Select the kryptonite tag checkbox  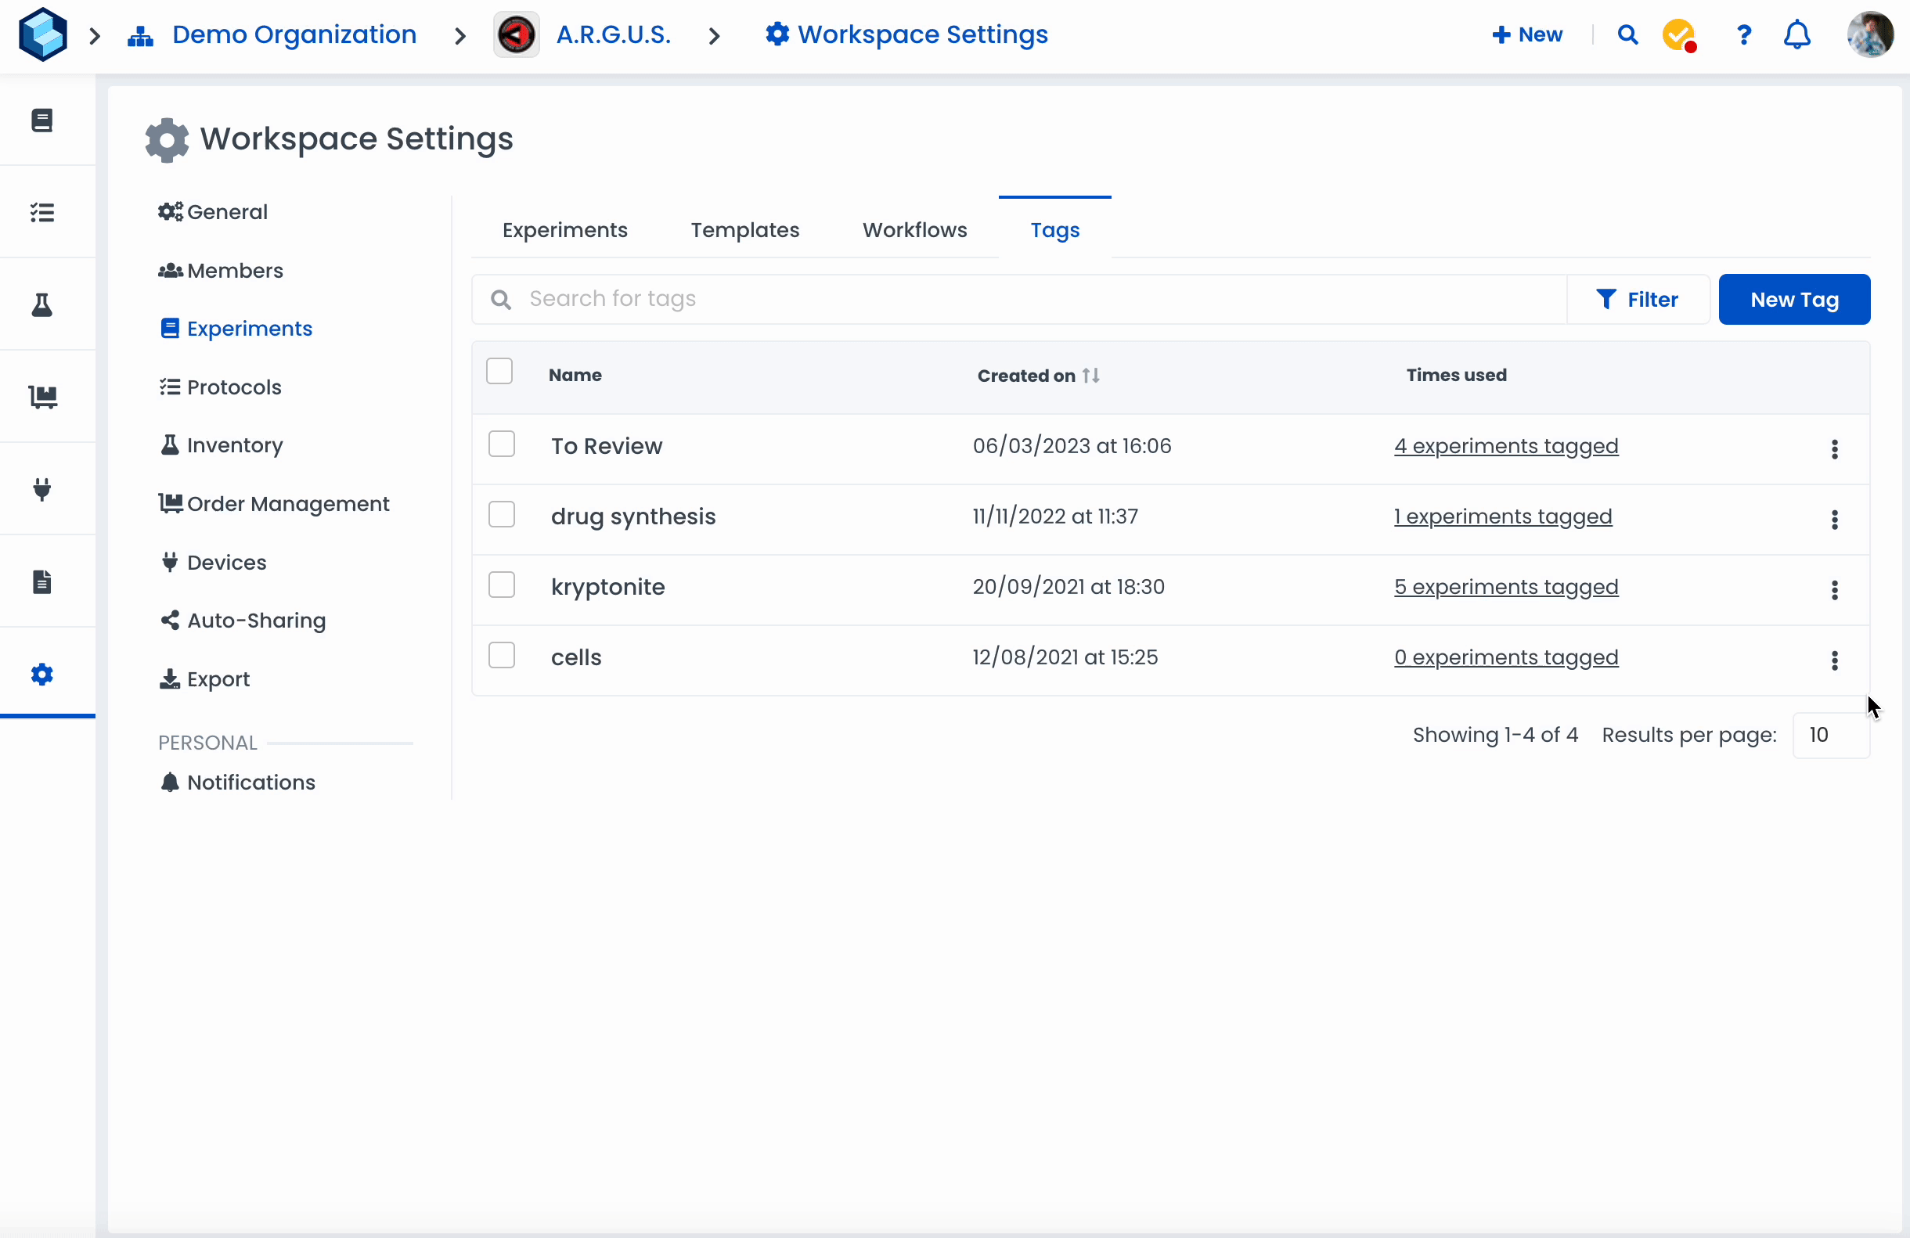[x=502, y=585]
